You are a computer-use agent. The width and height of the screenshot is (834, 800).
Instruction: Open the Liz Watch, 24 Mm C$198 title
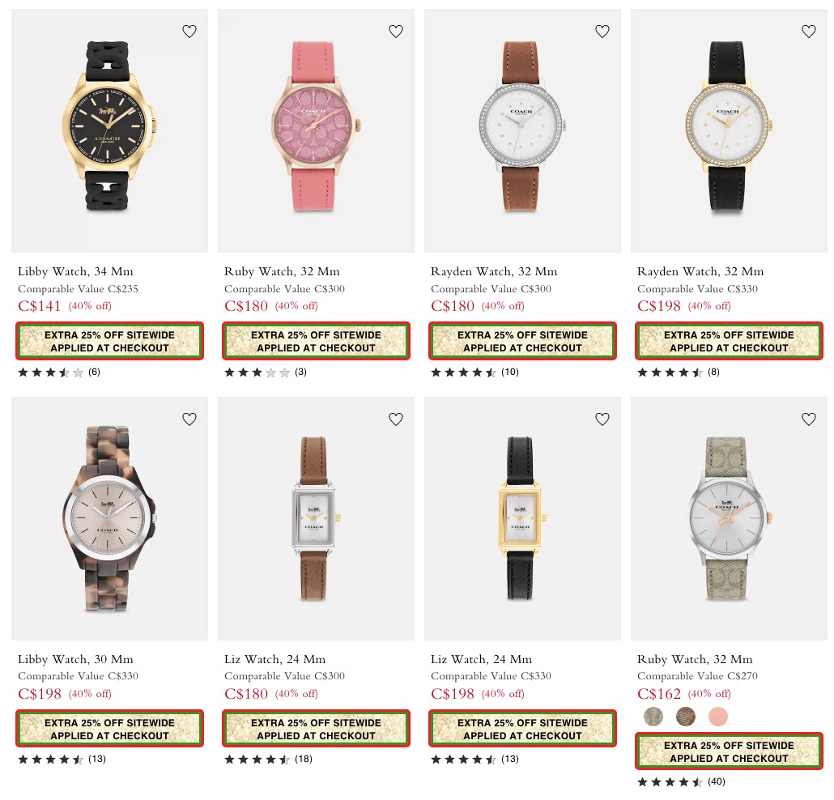(x=481, y=659)
